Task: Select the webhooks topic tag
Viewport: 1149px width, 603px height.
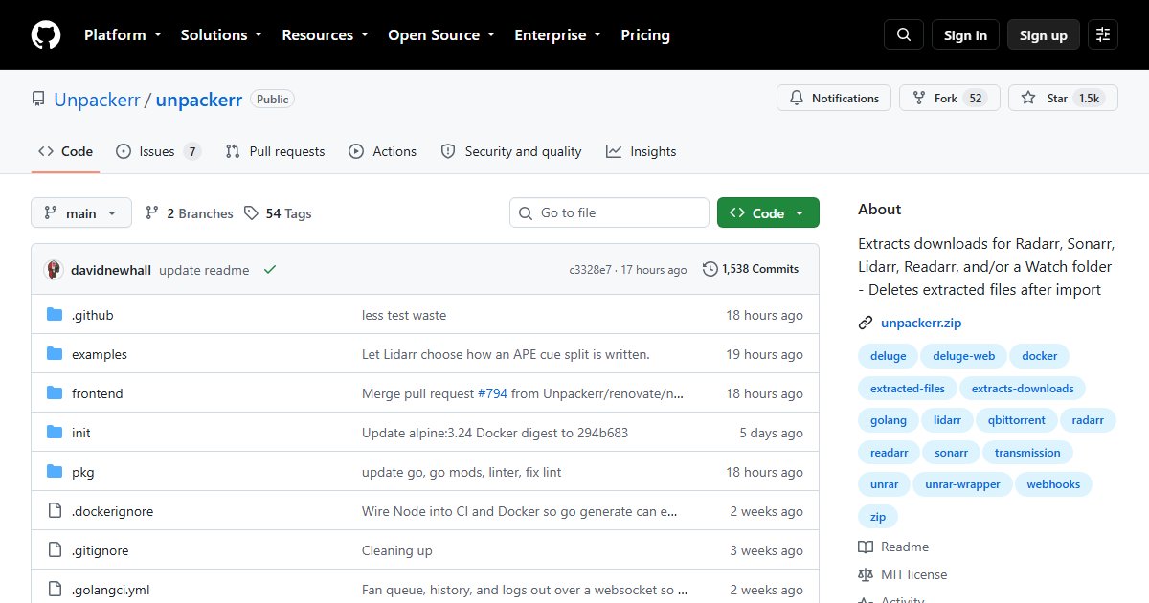Action: pyautogui.click(x=1053, y=484)
